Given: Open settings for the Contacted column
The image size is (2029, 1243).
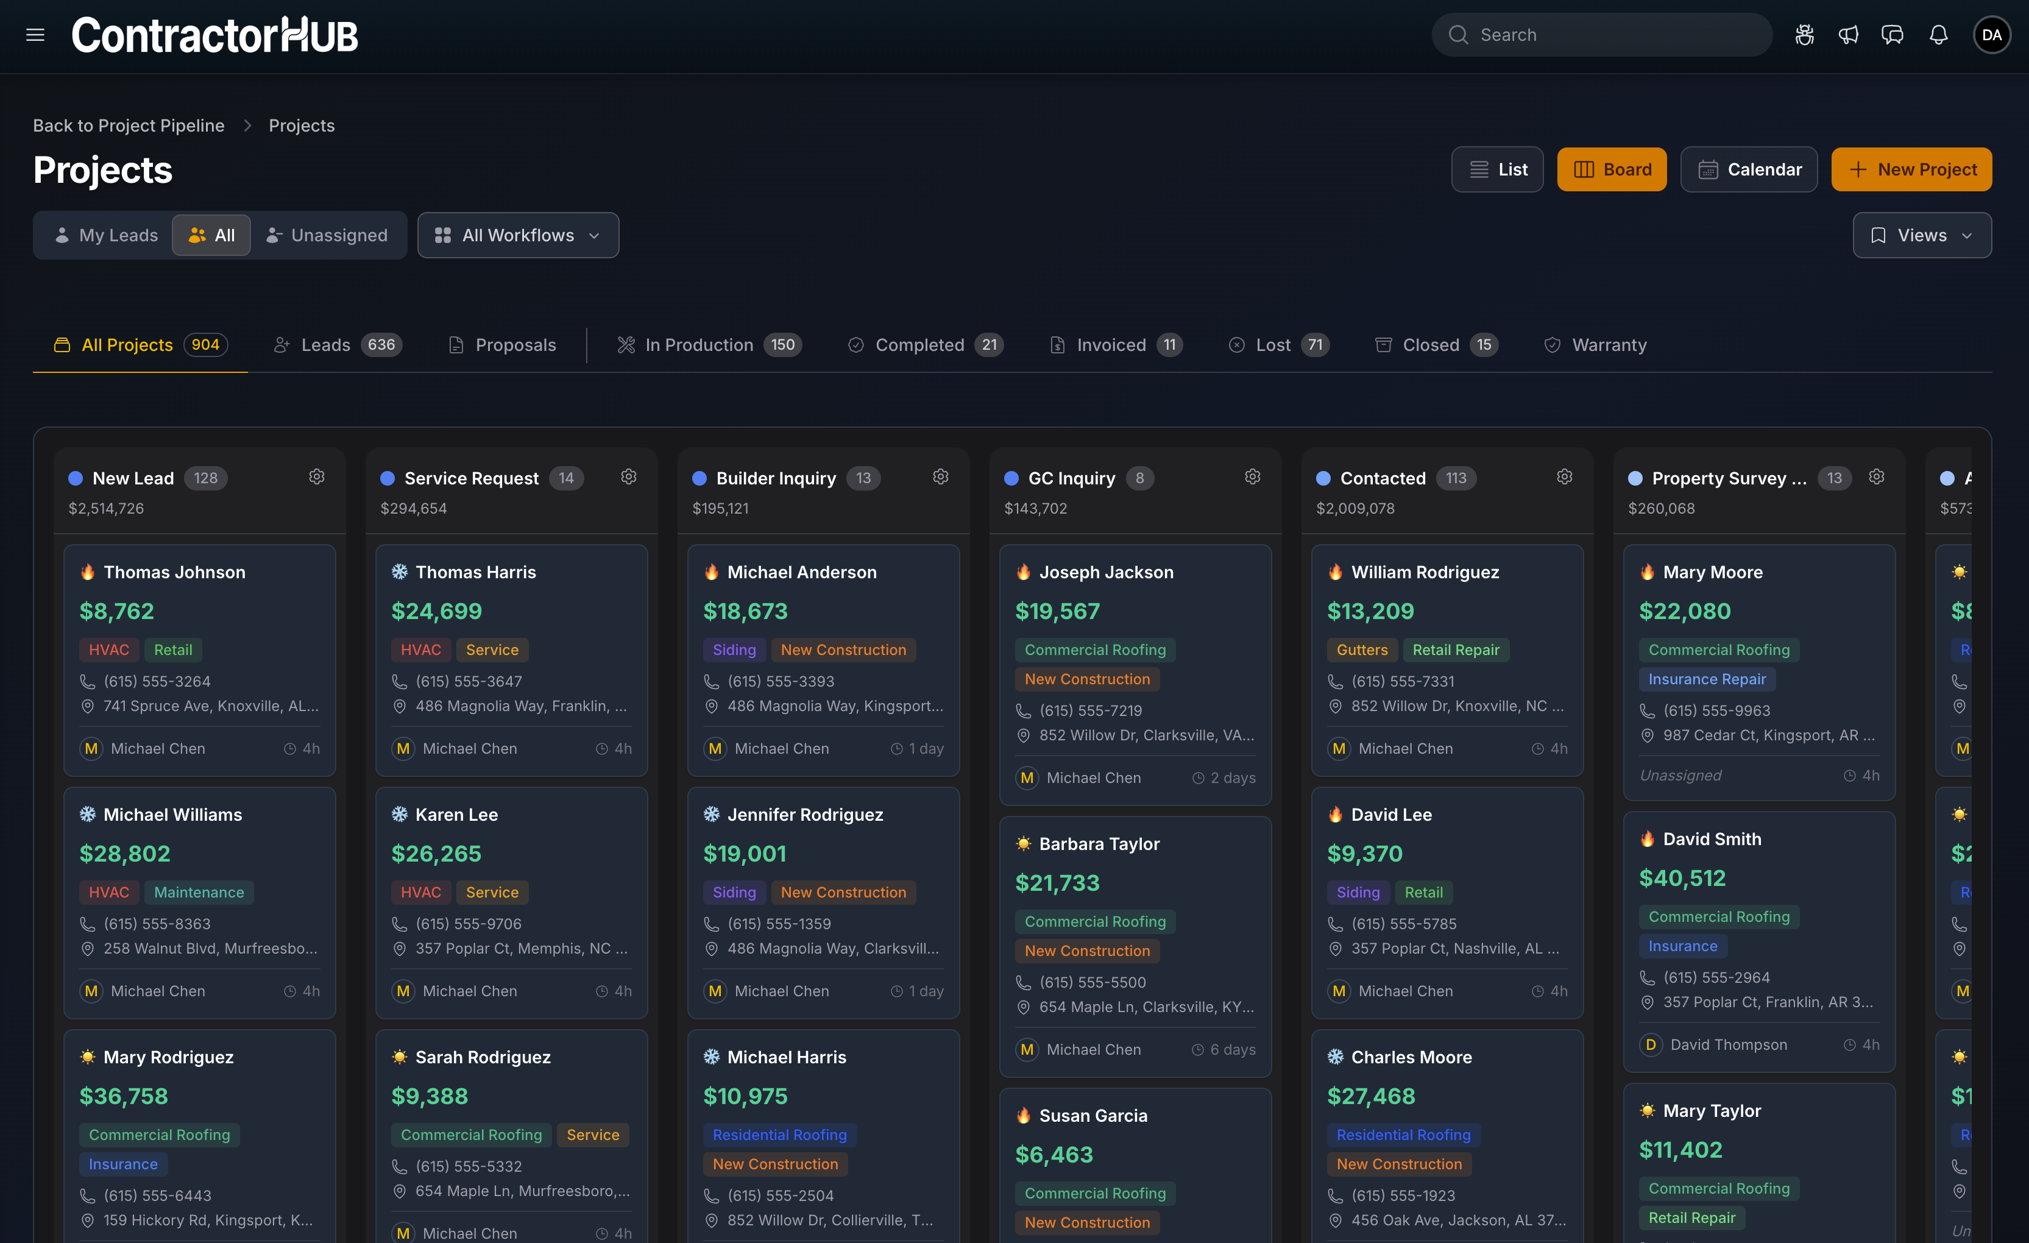Looking at the screenshot, I should coord(1563,476).
